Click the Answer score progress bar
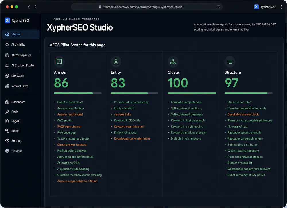 pos(77,93)
